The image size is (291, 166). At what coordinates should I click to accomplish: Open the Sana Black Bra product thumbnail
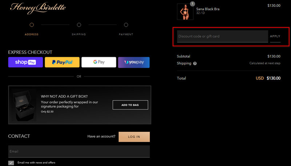[185, 12]
